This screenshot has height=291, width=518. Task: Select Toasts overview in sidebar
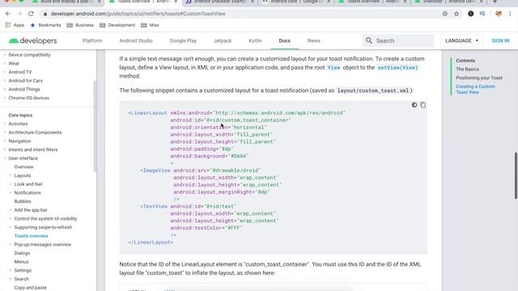[x=31, y=236]
